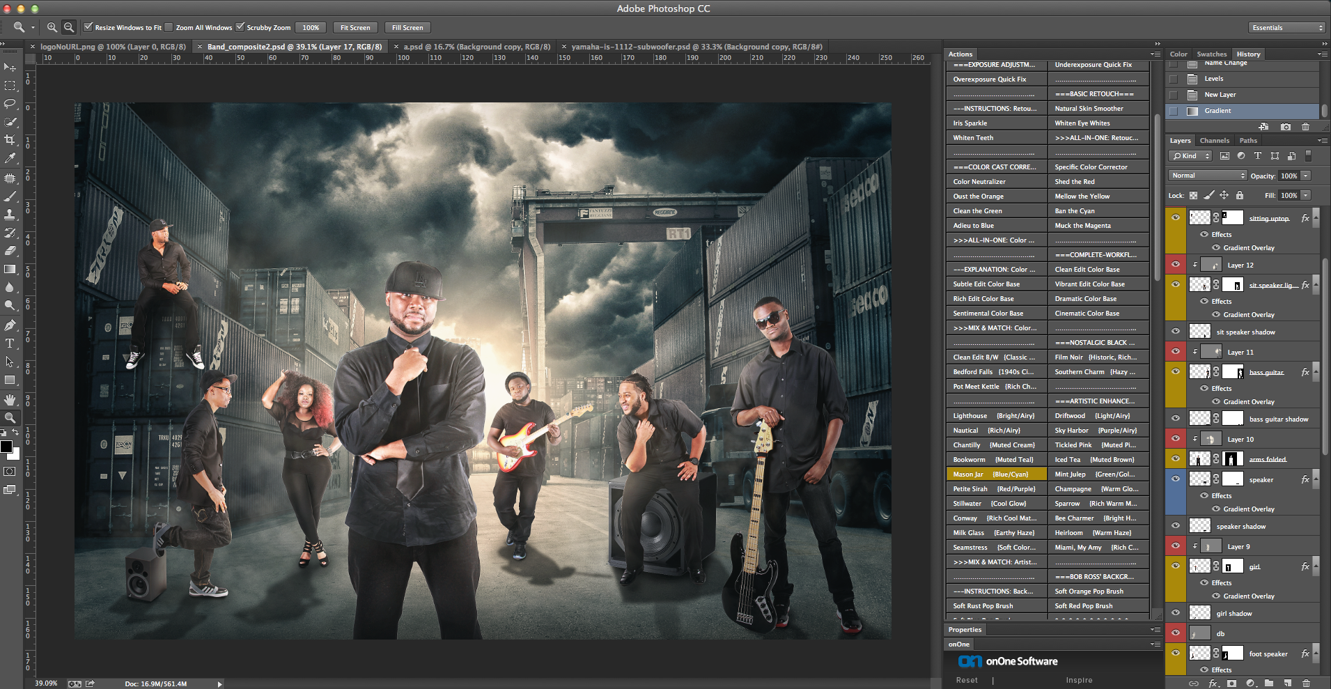Screen dimensions: 1331x689
Task: Click the Zoom In magnifier icon
Action: [x=52, y=27]
